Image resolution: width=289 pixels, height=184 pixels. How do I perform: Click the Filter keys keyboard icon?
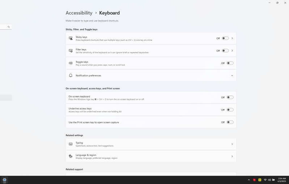point(71,51)
